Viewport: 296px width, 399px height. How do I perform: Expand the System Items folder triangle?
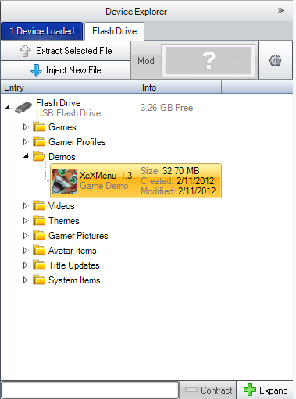[25, 280]
